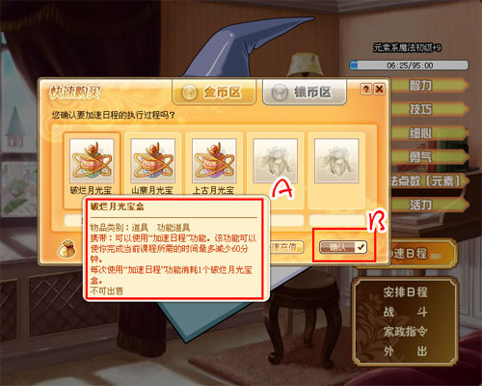Select the 智力 attribute arrow
The width and height of the screenshot is (482, 386).
click(x=429, y=86)
